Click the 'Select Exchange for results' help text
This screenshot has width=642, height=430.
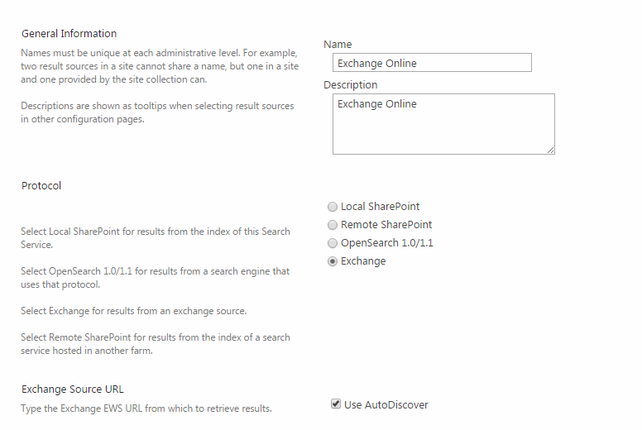tap(133, 311)
